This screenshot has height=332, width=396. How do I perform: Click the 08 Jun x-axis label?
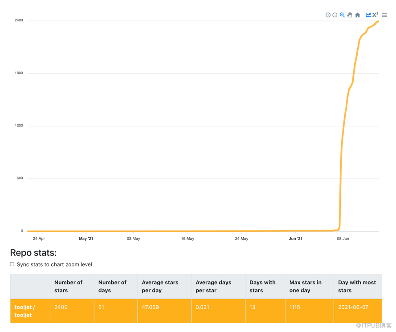343,239
